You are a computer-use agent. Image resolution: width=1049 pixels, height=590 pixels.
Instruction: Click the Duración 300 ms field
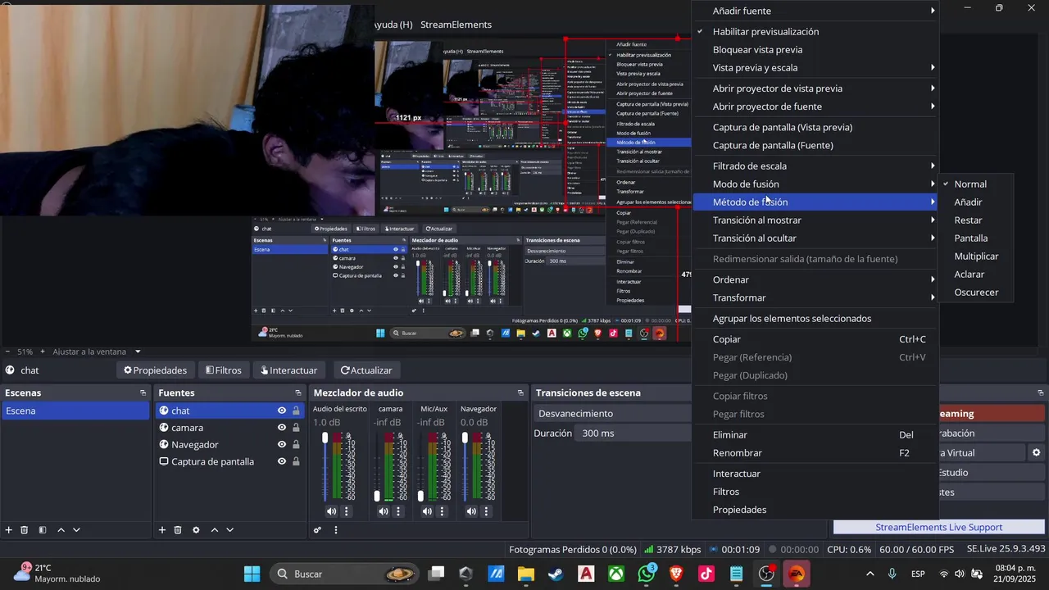(x=633, y=433)
